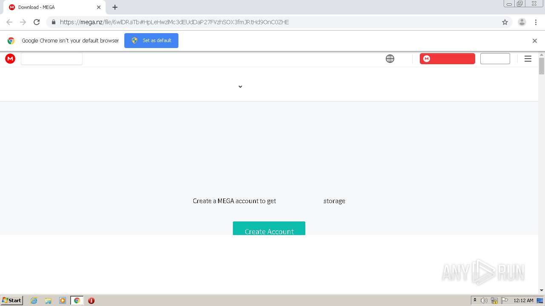Click the Create Account button
545x306 pixels.
click(269, 228)
